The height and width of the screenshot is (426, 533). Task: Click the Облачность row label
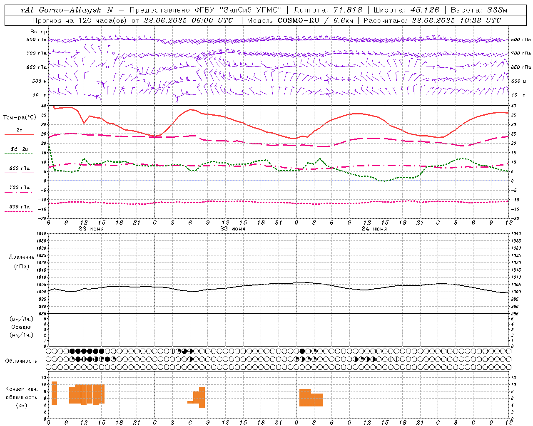coord(21,361)
